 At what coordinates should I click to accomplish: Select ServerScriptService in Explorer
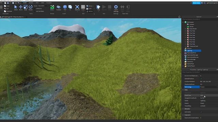click(x=193, y=57)
